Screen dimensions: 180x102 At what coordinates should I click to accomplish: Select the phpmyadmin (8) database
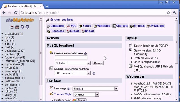15,78
